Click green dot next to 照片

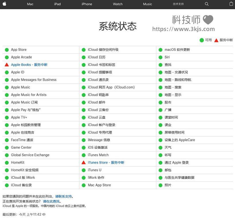[x=160, y=185]
